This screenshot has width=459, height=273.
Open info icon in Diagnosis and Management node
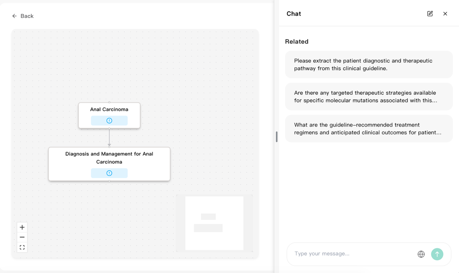109,173
